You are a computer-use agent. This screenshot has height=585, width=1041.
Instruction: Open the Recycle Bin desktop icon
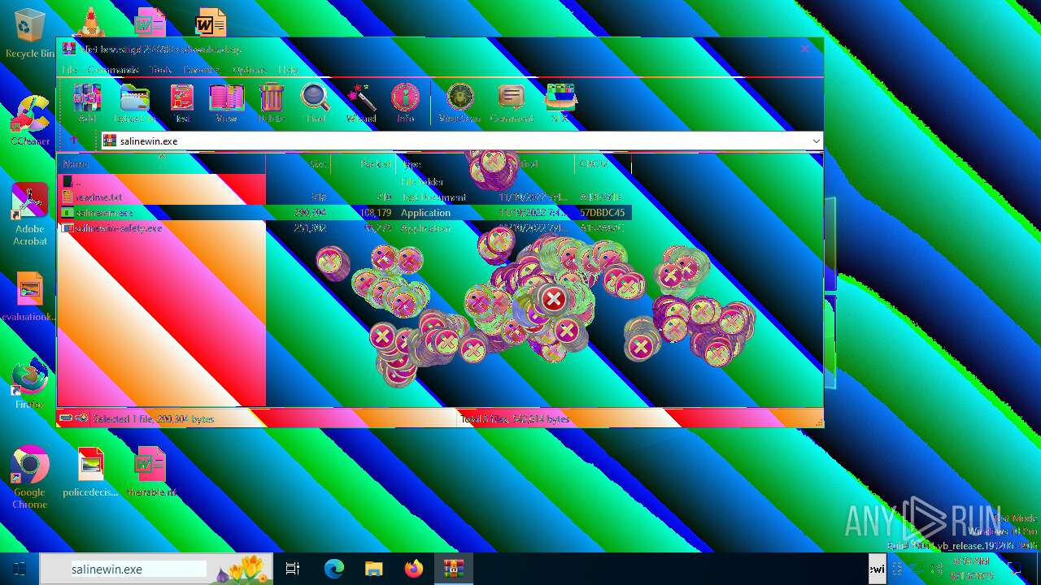point(30,33)
